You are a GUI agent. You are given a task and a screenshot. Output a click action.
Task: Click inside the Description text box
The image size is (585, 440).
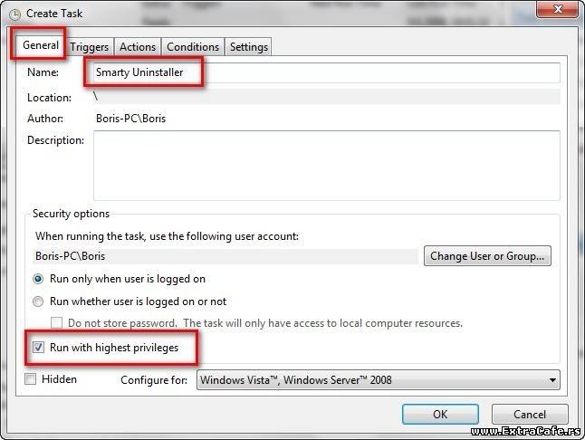click(x=326, y=165)
